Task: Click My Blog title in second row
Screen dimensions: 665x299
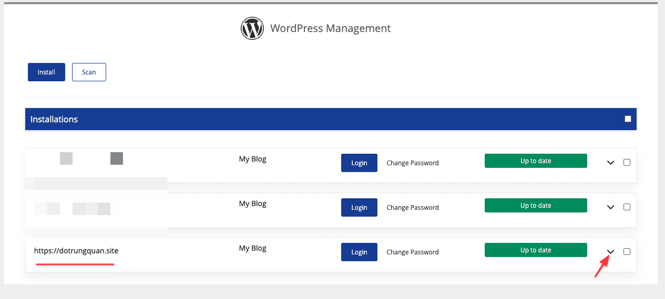Action: coord(253,204)
